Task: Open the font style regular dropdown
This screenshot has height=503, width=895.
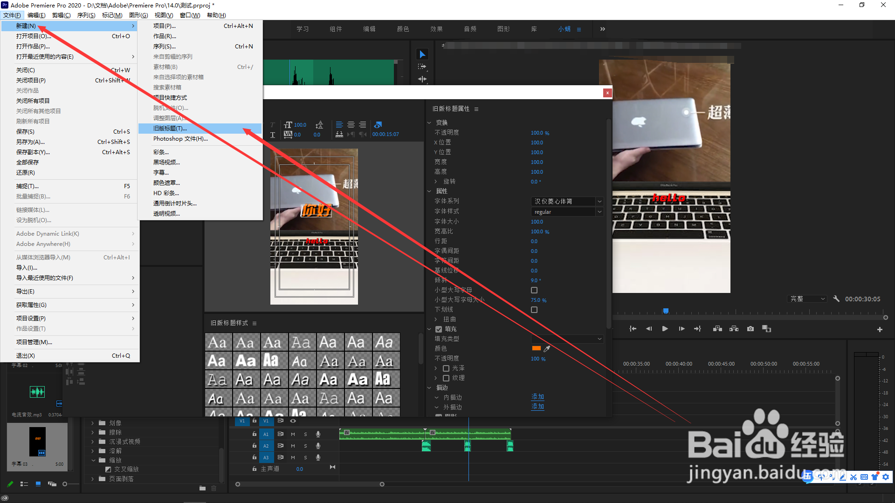Action: pyautogui.click(x=567, y=212)
